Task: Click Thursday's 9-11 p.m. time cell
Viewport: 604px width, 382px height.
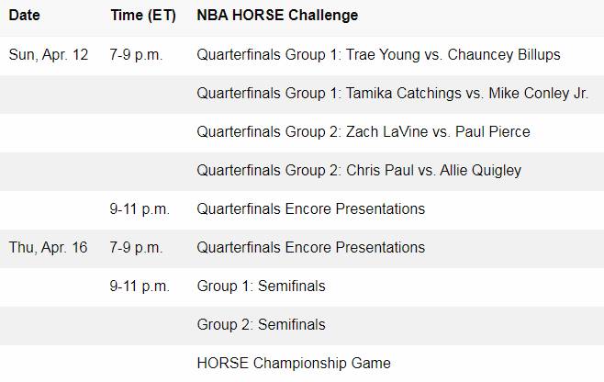Action: pos(140,286)
